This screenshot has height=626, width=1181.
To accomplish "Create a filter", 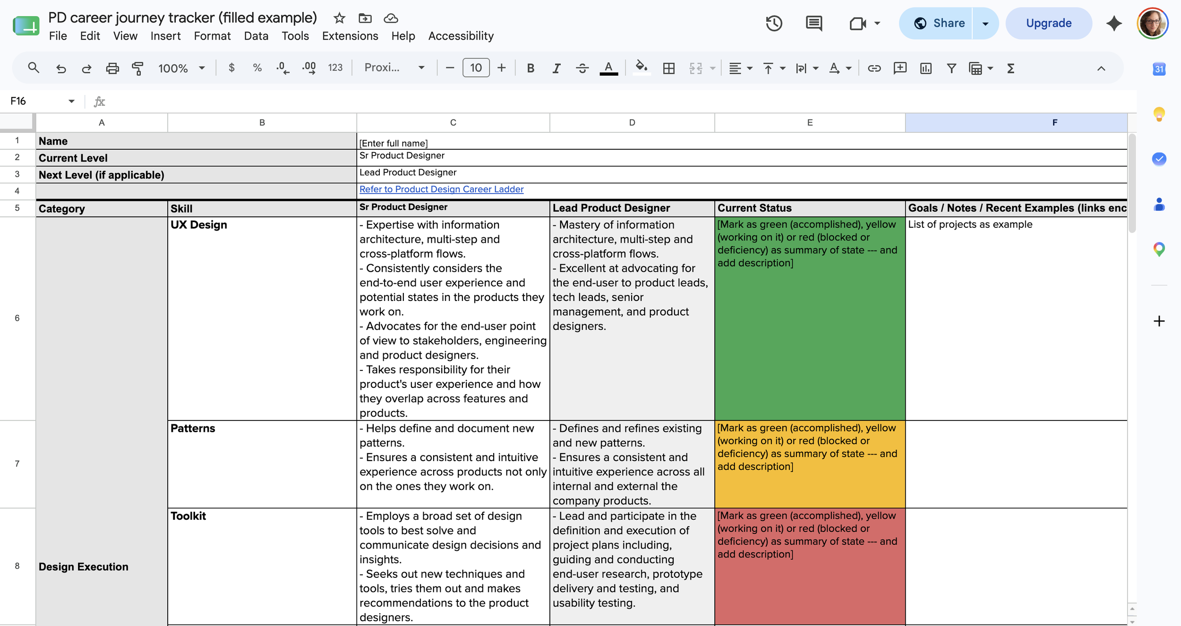I will pos(951,68).
